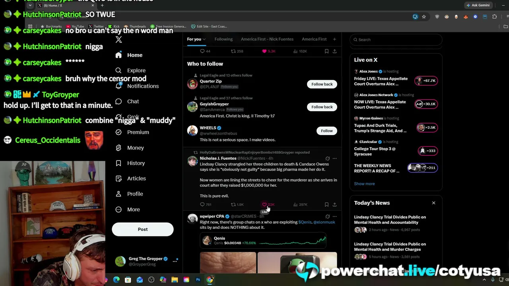Click the Search field on X
Viewport: 509px width, 286px height.
(396, 40)
